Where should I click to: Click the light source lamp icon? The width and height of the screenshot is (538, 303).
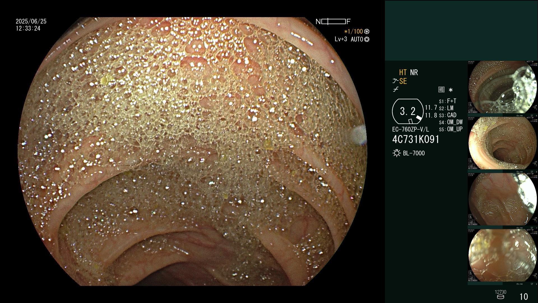tap(396, 153)
